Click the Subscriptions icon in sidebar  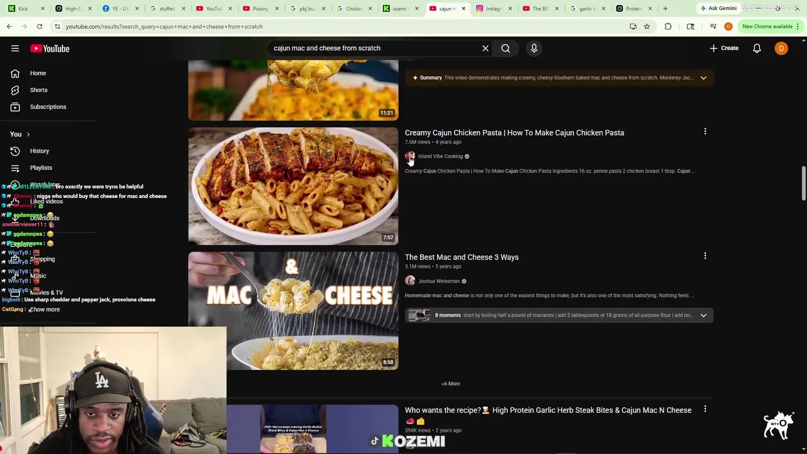pyautogui.click(x=15, y=107)
